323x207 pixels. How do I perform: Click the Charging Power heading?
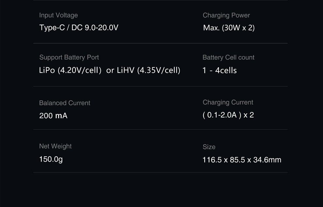coord(226,15)
